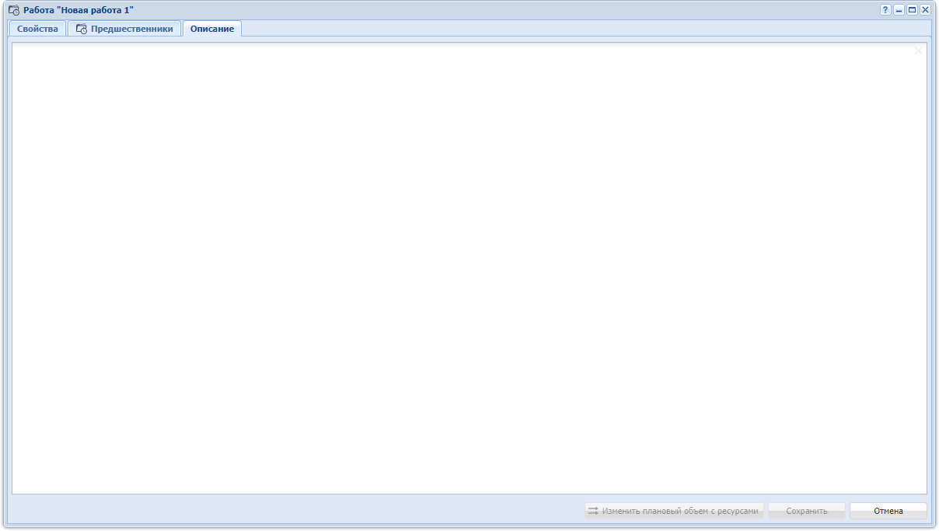Switch to the Свойства tab
The height and width of the screenshot is (531, 939).
tap(37, 29)
